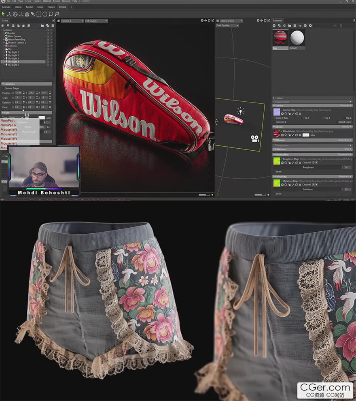This screenshot has width=356, height=401.
Task: Activate the lasso select tool
Action: pyautogui.click(x=51, y=14)
